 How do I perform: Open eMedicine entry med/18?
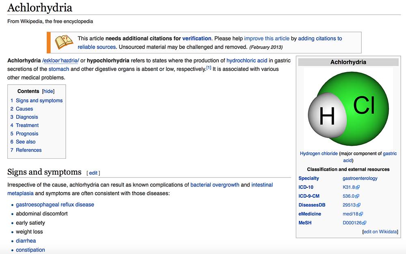click(351, 214)
